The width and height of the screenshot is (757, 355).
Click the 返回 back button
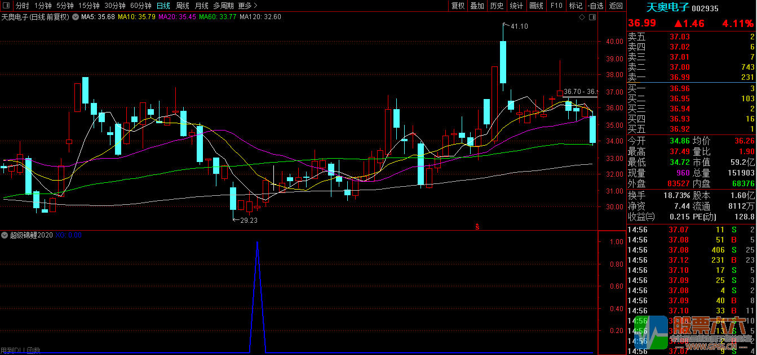(616, 6)
